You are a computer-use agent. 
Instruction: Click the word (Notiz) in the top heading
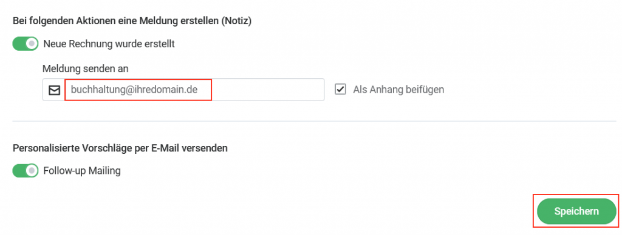pos(236,21)
